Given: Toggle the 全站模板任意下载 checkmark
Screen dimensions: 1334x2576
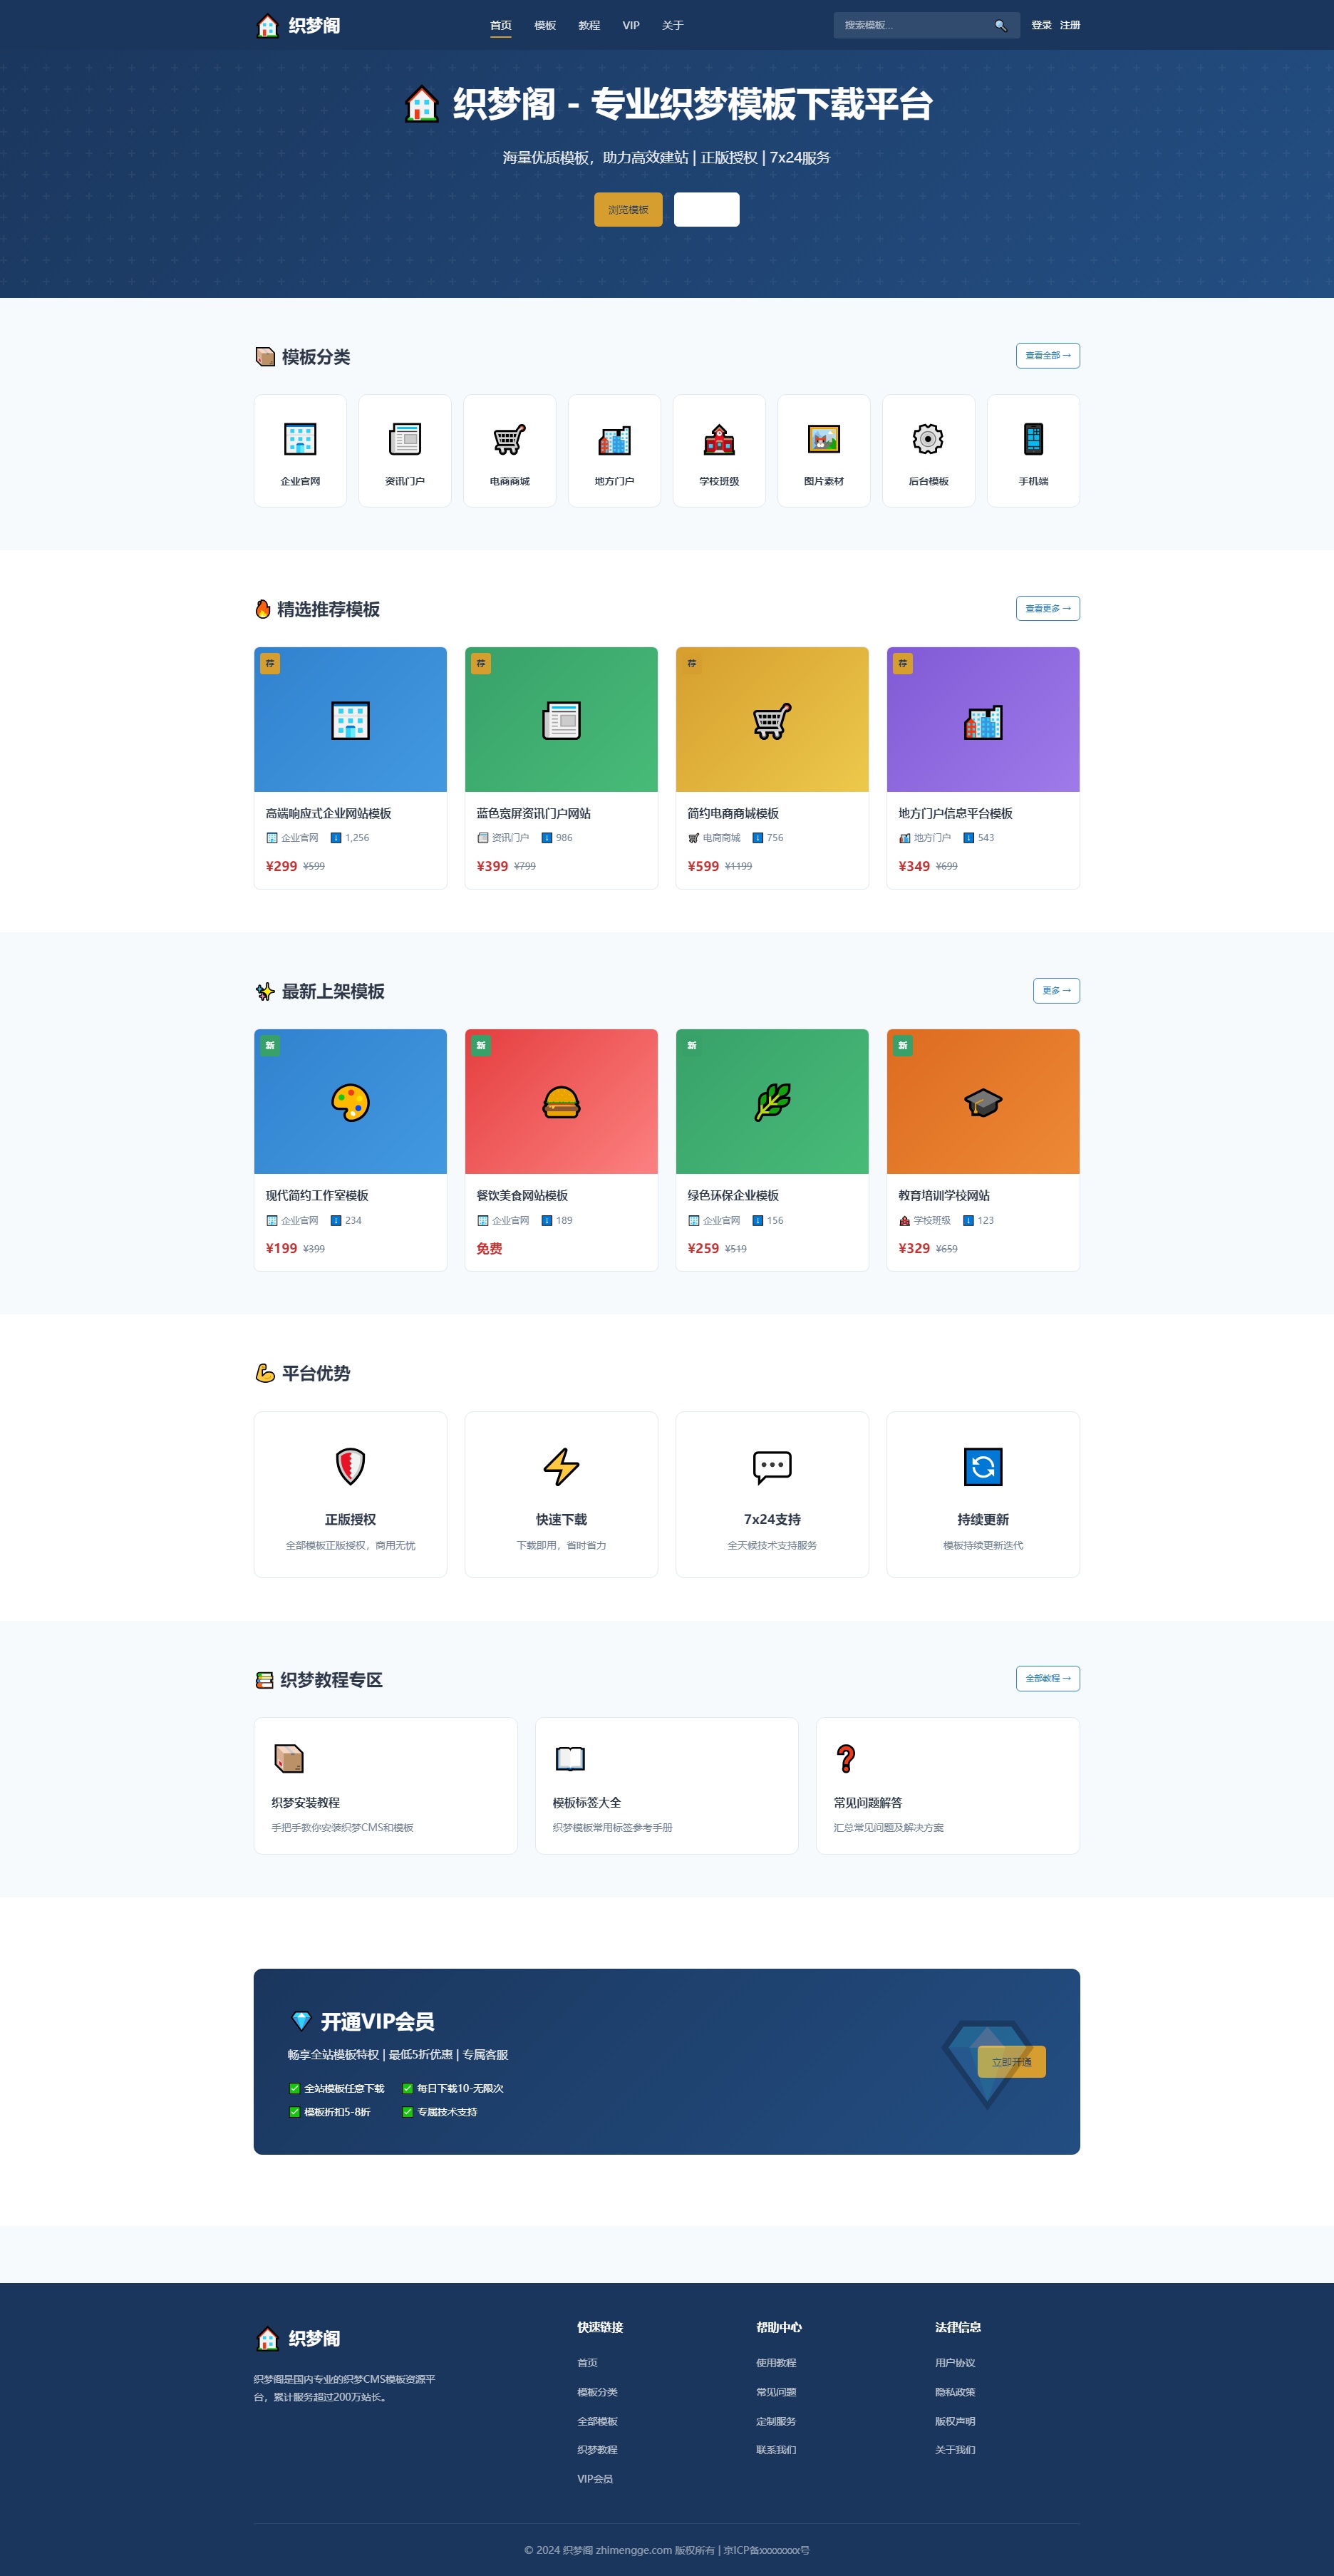Looking at the screenshot, I should [x=294, y=2088].
